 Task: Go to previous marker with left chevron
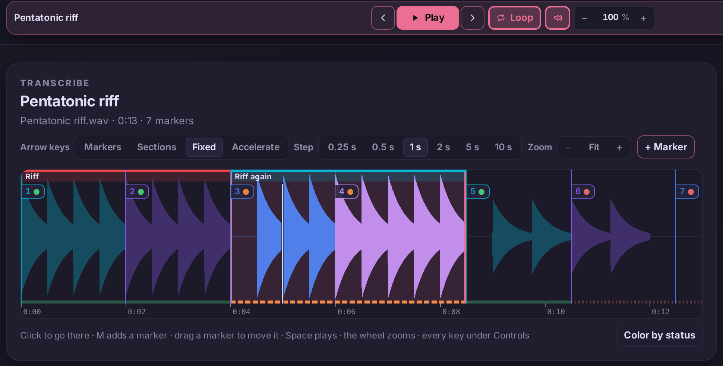pyautogui.click(x=383, y=18)
